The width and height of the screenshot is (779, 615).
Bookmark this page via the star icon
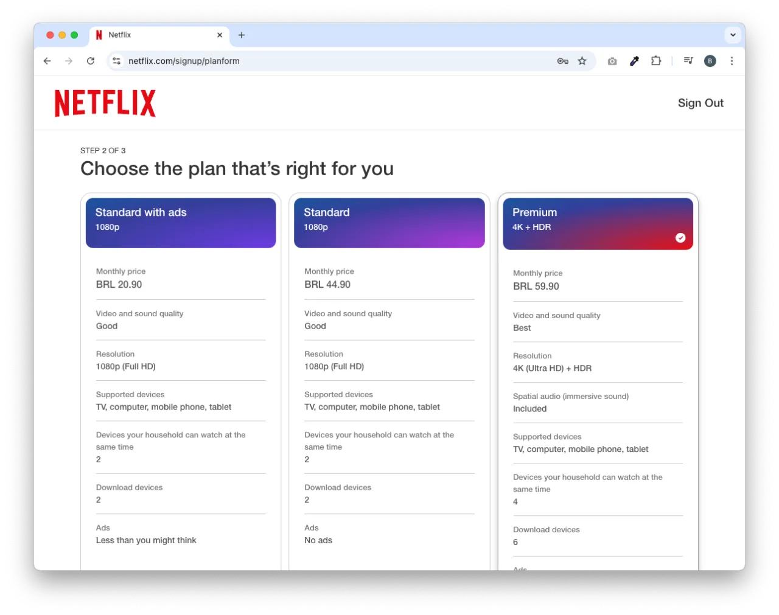582,61
